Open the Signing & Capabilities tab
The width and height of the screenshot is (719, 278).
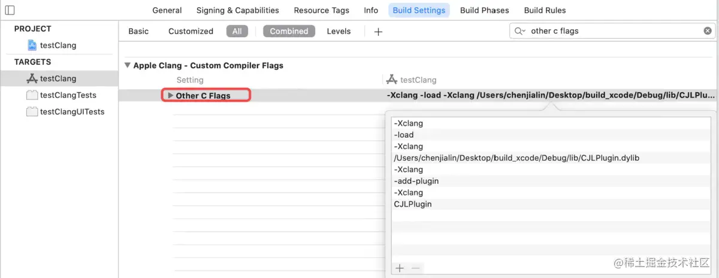pyautogui.click(x=238, y=10)
